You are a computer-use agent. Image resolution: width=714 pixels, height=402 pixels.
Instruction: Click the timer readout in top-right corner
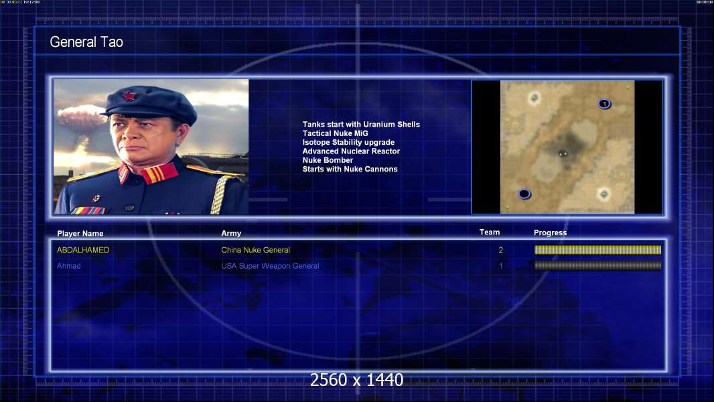[x=705, y=2]
